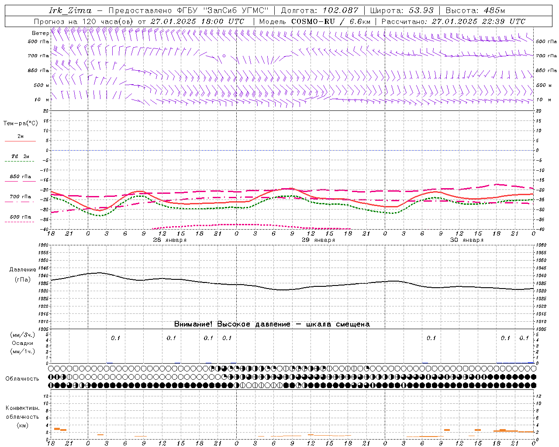This screenshot has height=447, width=559.
Task: Click the "29 января" date label
Action: pos(318,240)
